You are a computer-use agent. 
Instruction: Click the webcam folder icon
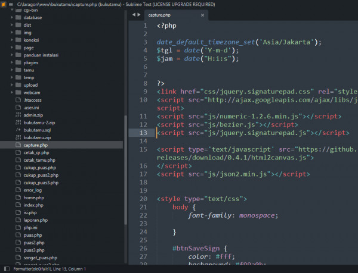point(18,92)
